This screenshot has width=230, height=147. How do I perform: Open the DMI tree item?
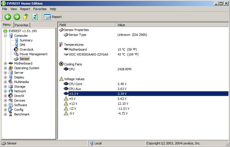coord(22,45)
